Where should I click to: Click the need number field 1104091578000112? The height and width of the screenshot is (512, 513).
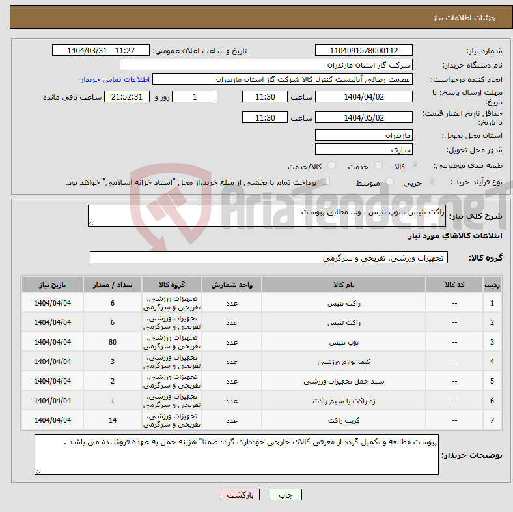point(363,50)
